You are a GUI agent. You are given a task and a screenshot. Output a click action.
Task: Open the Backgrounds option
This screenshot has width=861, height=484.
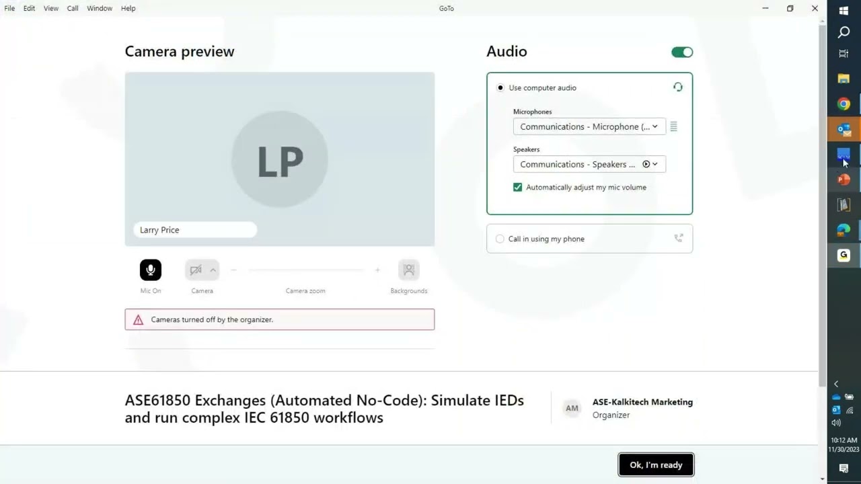point(408,270)
